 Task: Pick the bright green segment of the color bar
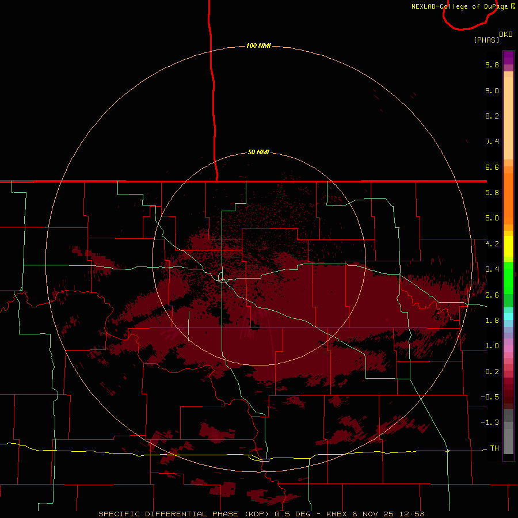[x=508, y=277]
